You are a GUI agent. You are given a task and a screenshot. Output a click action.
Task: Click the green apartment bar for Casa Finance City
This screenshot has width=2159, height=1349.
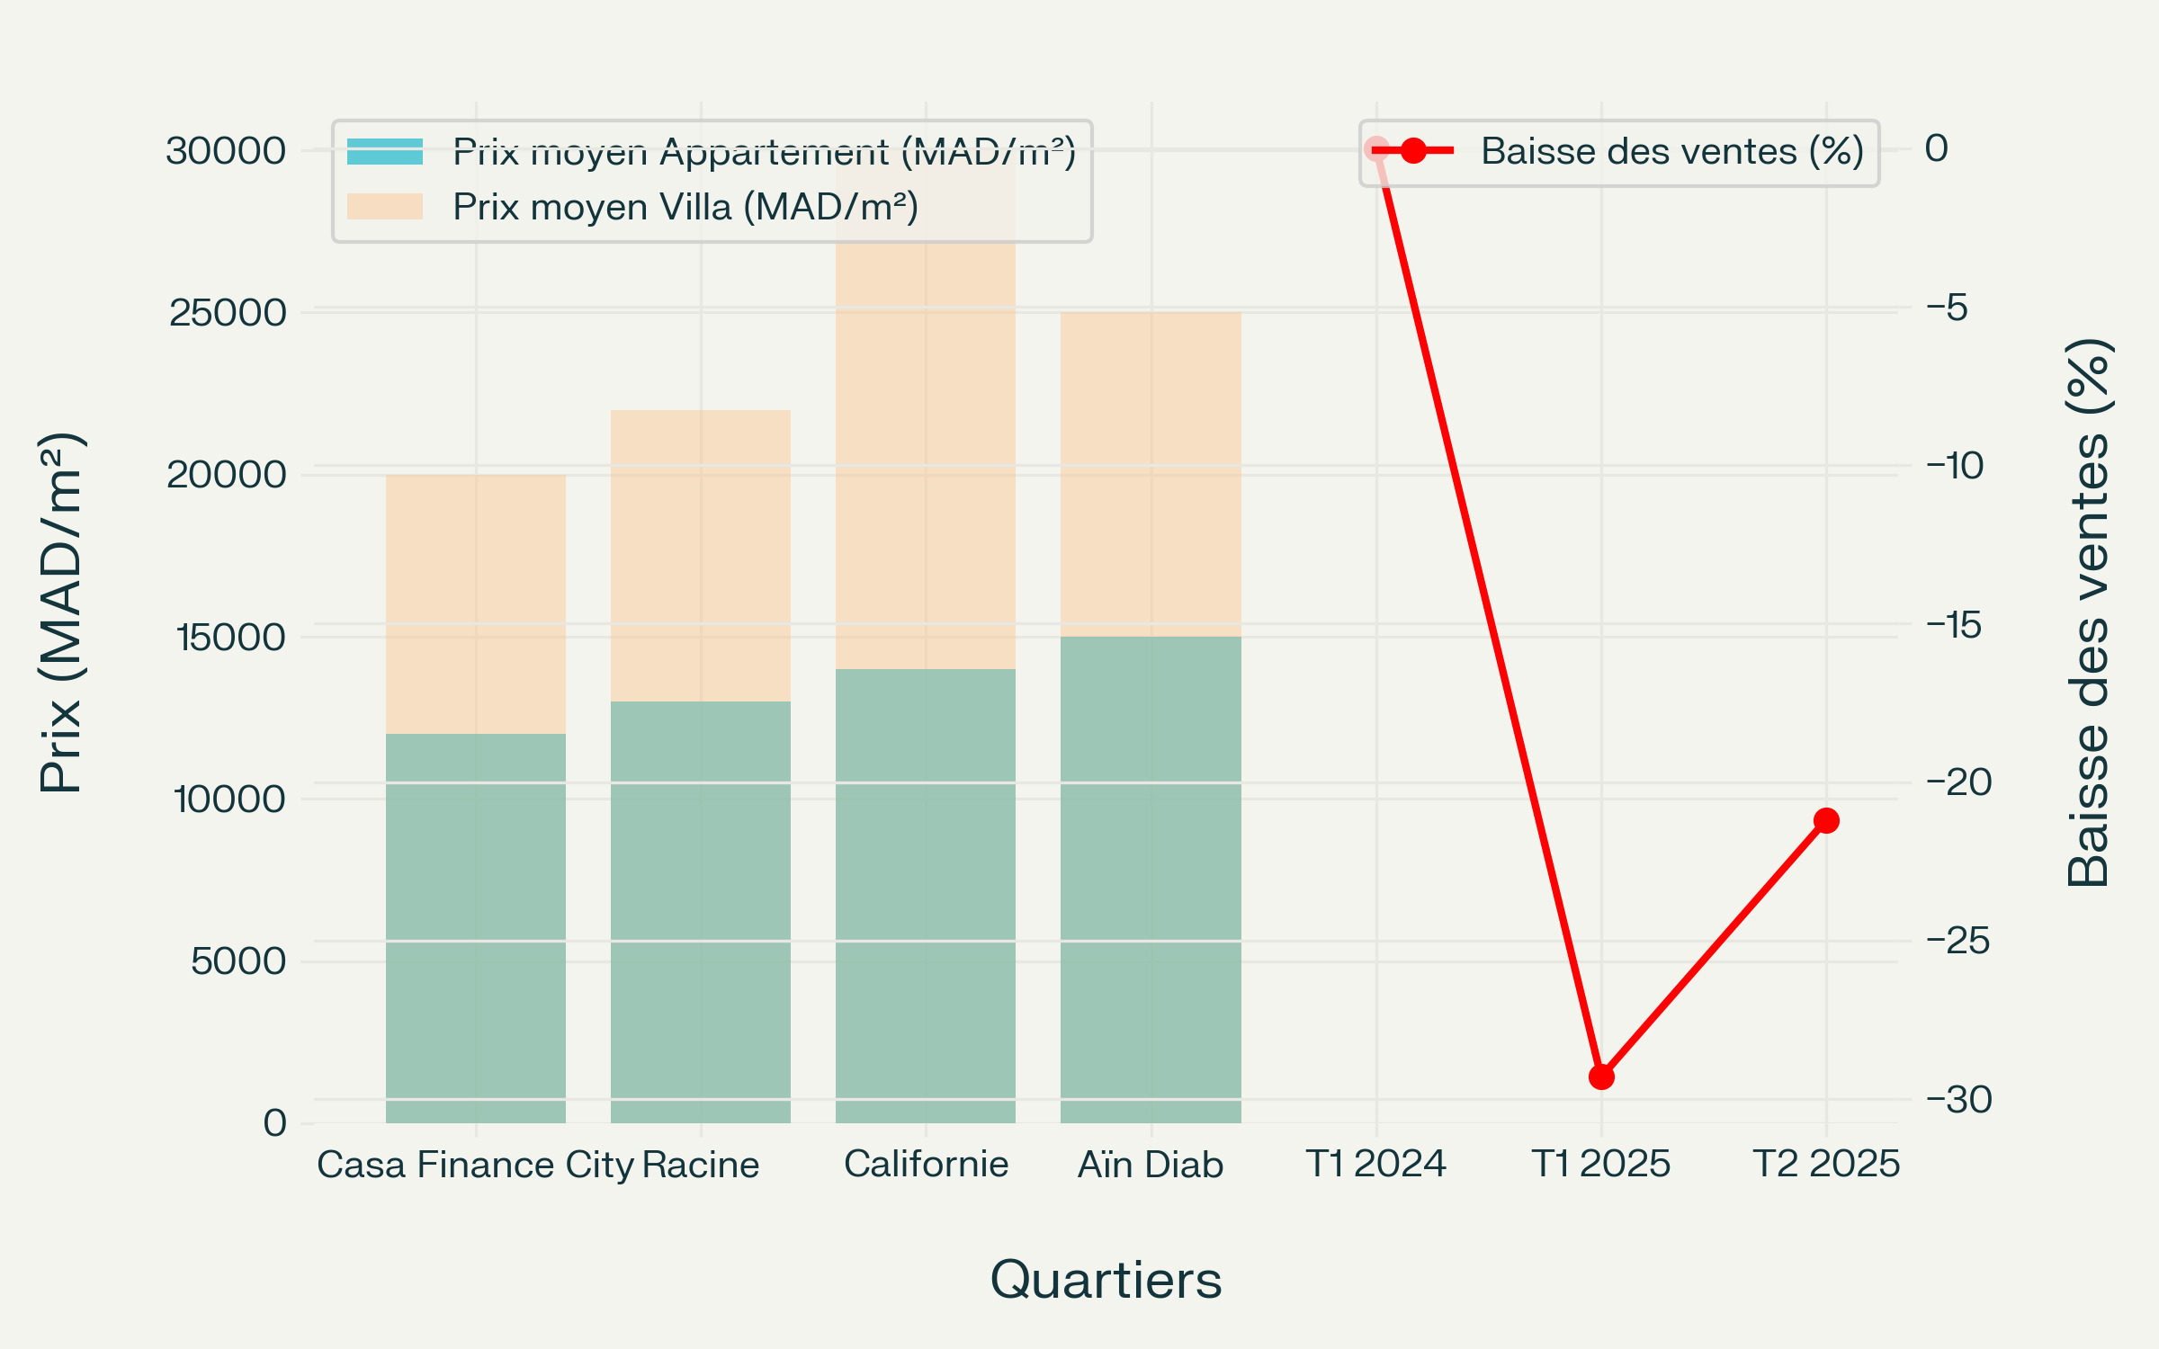point(476,926)
